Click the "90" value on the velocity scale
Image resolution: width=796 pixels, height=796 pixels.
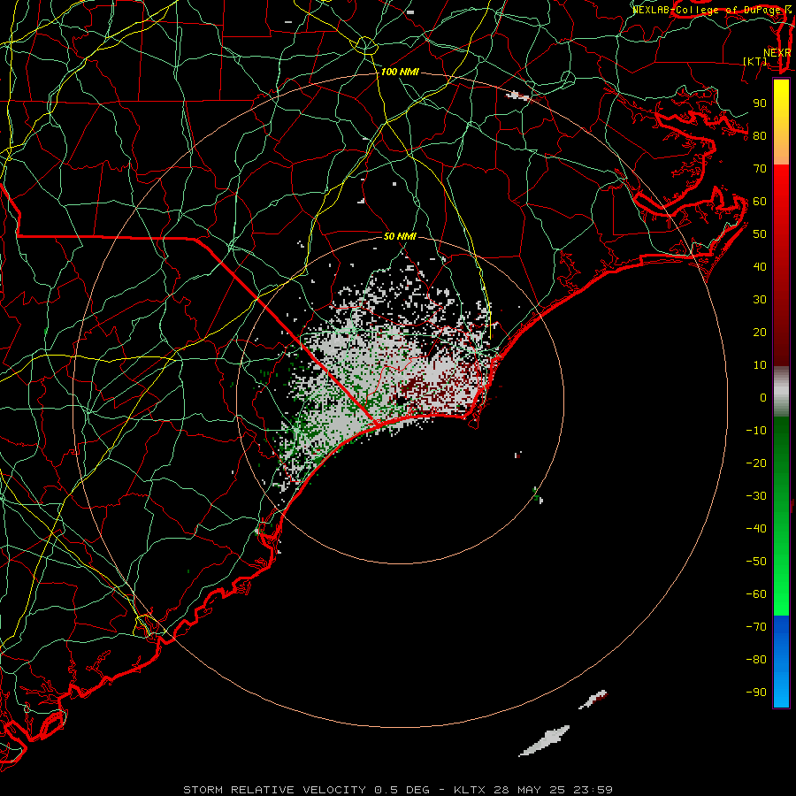pyautogui.click(x=760, y=103)
